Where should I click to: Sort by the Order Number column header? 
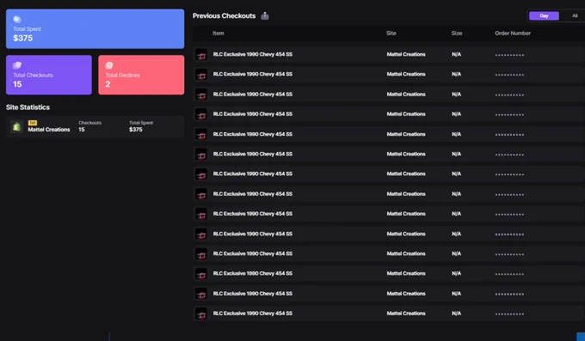(513, 33)
